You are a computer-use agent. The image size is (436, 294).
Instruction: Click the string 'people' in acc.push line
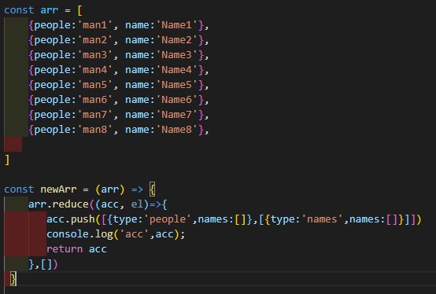(168, 219)
